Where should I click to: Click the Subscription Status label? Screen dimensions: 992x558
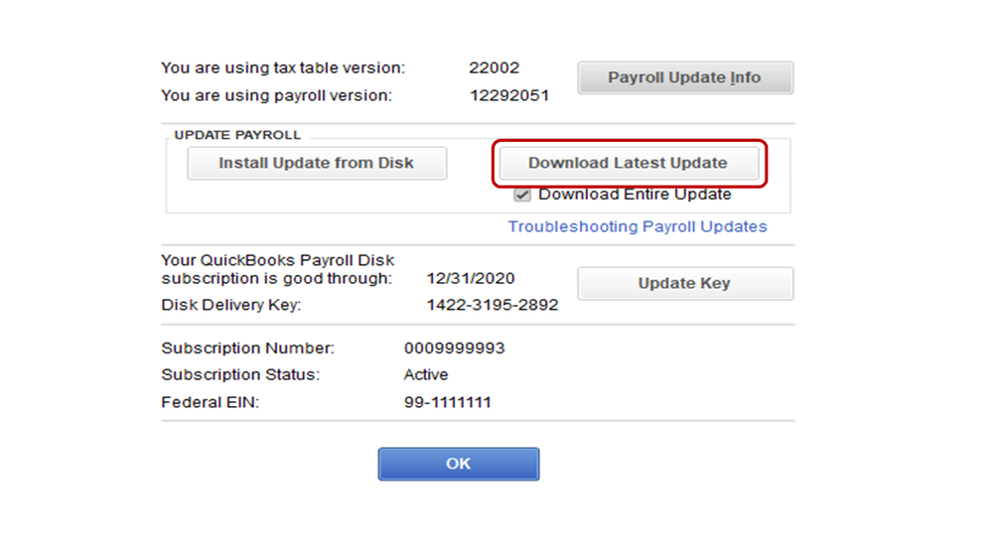coord(241,375)
